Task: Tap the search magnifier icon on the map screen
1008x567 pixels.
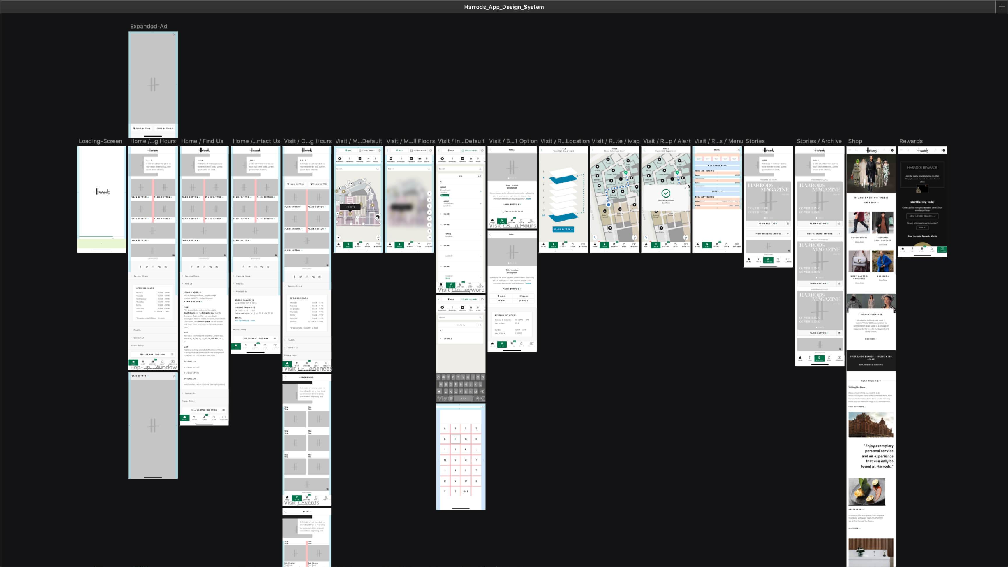Action: (378, 169)
